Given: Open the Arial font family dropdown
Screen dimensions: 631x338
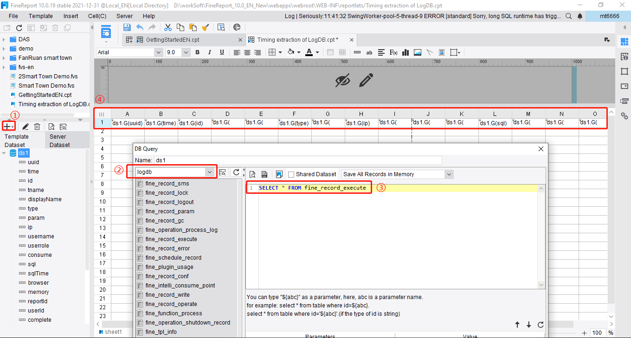Looking at the screenshot, I should (x=158, y=52).
